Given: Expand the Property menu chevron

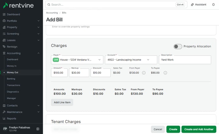Looking at the screenshot, I should (x=39, y=27).
